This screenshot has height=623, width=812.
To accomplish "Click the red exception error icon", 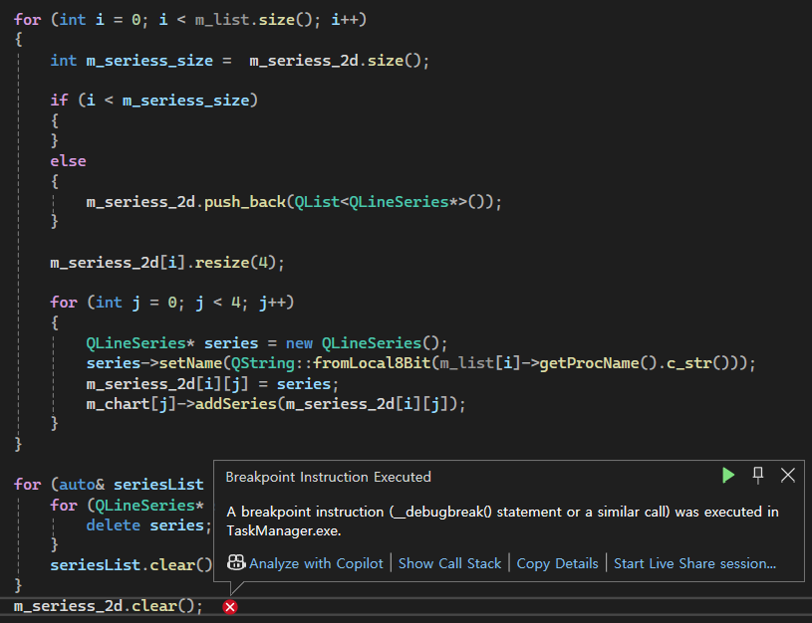I will 230,607.
